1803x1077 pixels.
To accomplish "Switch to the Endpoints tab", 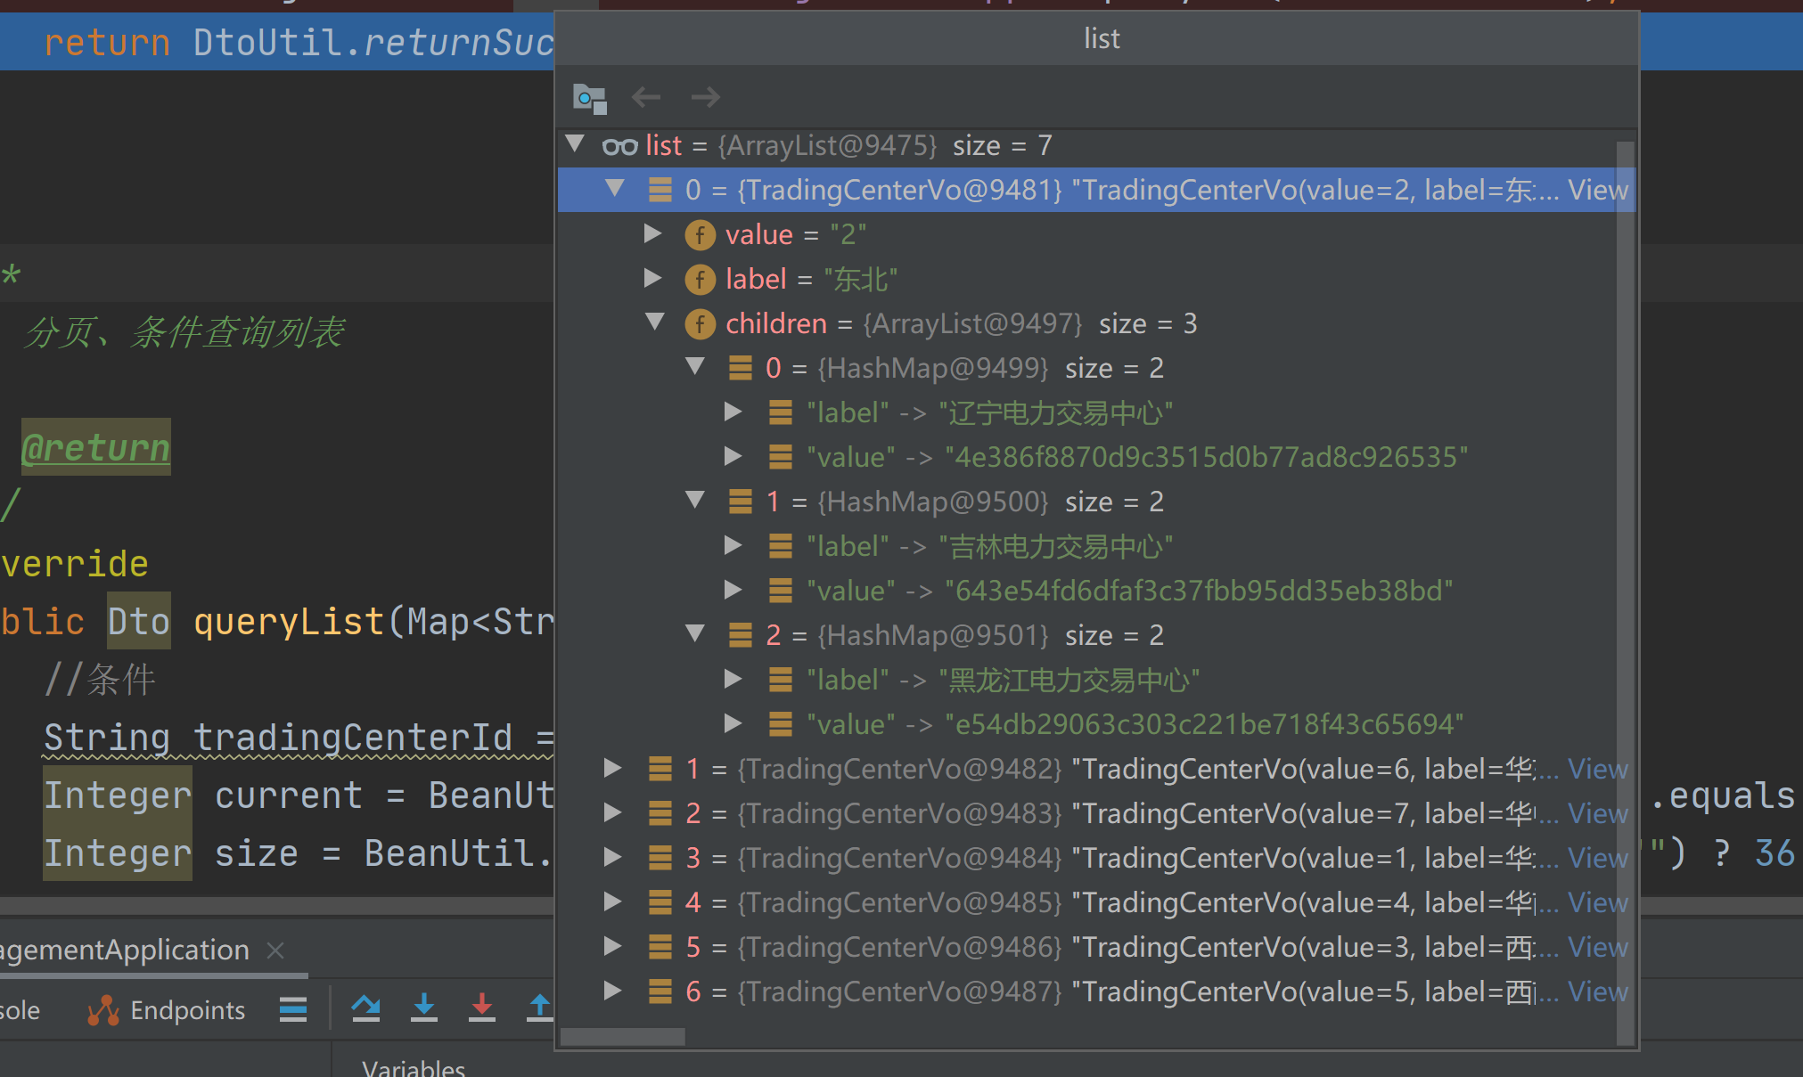I will pyautogui.click(x=167, y=1010).
